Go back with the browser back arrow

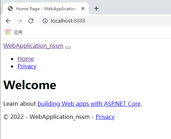pos(8,21)
